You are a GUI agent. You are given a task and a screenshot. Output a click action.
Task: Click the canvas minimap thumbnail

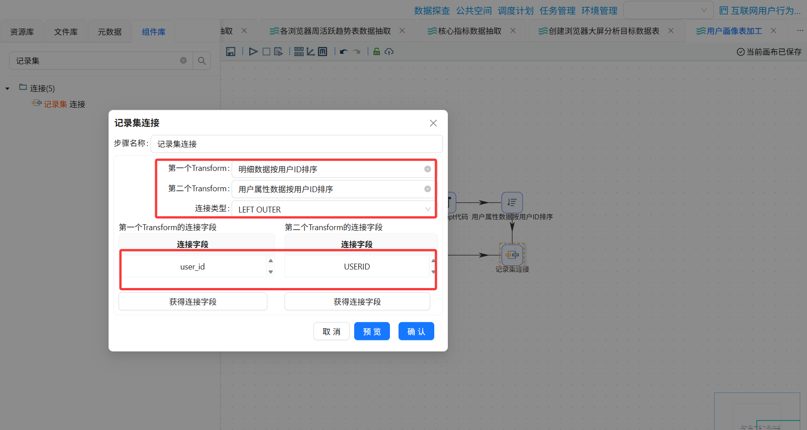pos(757,411)
